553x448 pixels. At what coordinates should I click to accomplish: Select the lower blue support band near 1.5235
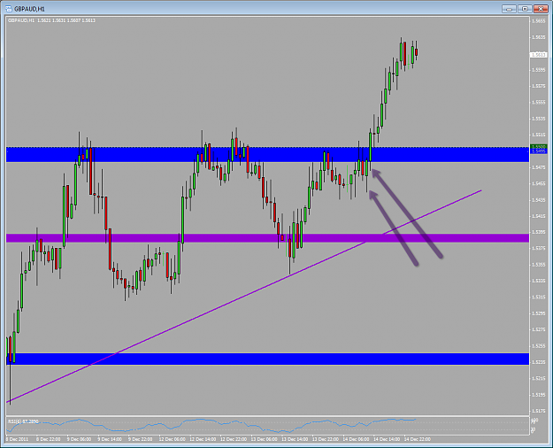pos(268,359)
